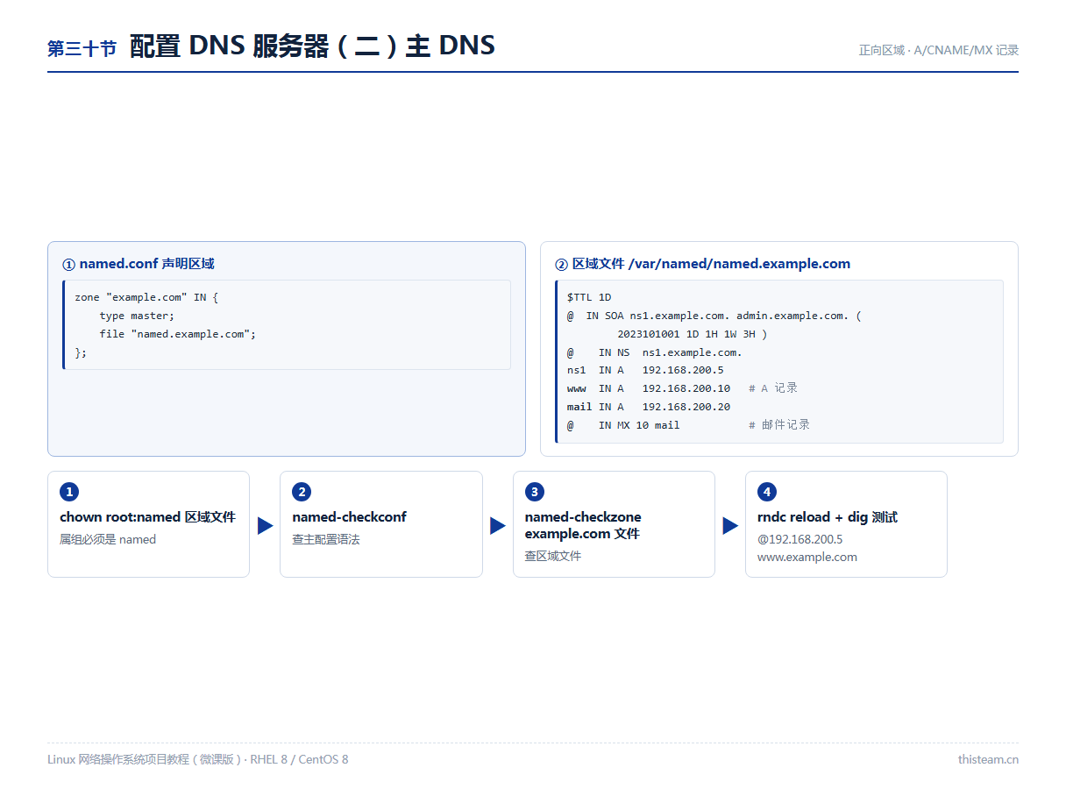Click the section label '第三十节'
1066x789 pixels.
tap(82, 49)
